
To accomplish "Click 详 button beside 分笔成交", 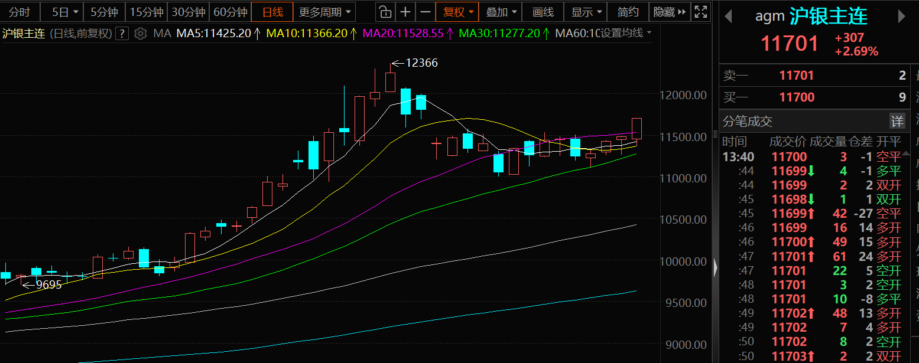I will pyautogui.click(x=897, y=122).
